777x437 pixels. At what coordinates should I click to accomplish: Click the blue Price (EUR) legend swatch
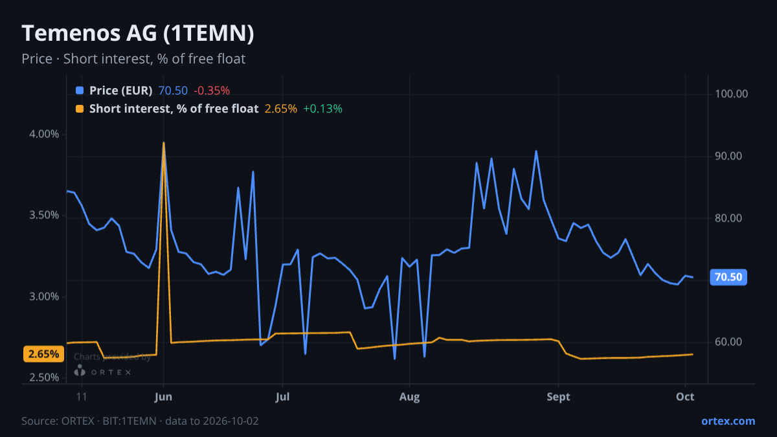click(80, 91)
